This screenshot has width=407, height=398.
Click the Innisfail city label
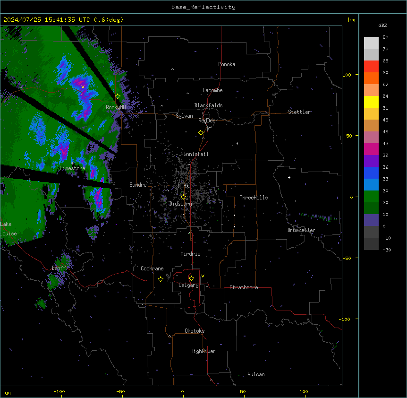[196, 154]
